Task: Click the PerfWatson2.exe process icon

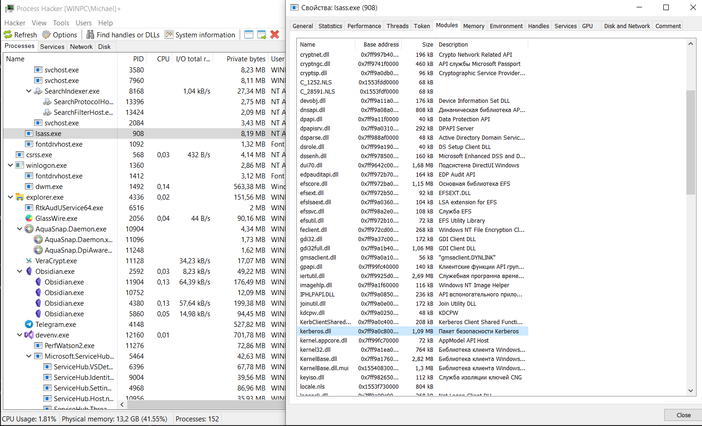Action: click(x=38, y=345)
